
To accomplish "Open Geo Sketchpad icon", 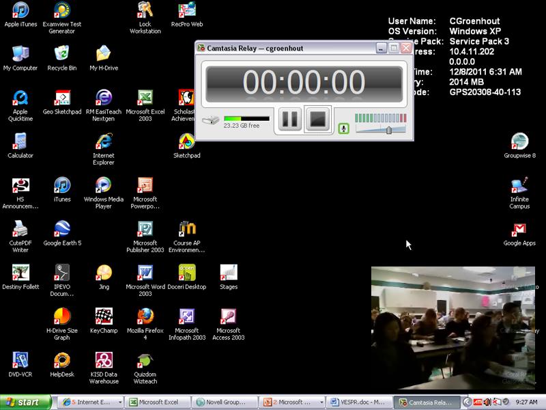I will [x=62, y=102].
